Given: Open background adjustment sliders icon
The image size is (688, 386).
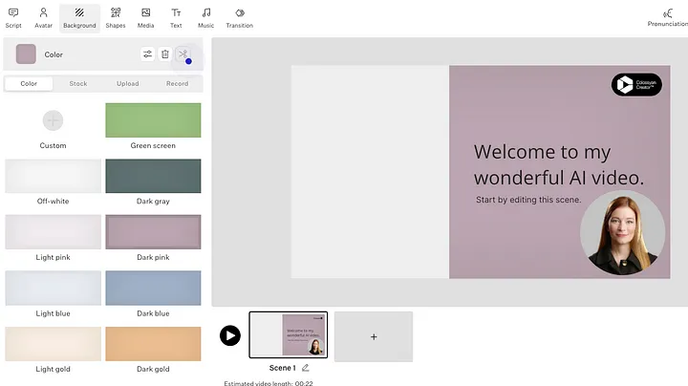Looking at the screenshot, I should [x=147, y=54].
